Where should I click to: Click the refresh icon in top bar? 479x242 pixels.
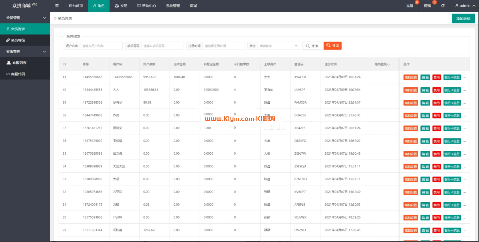click(x=443, y=6)
